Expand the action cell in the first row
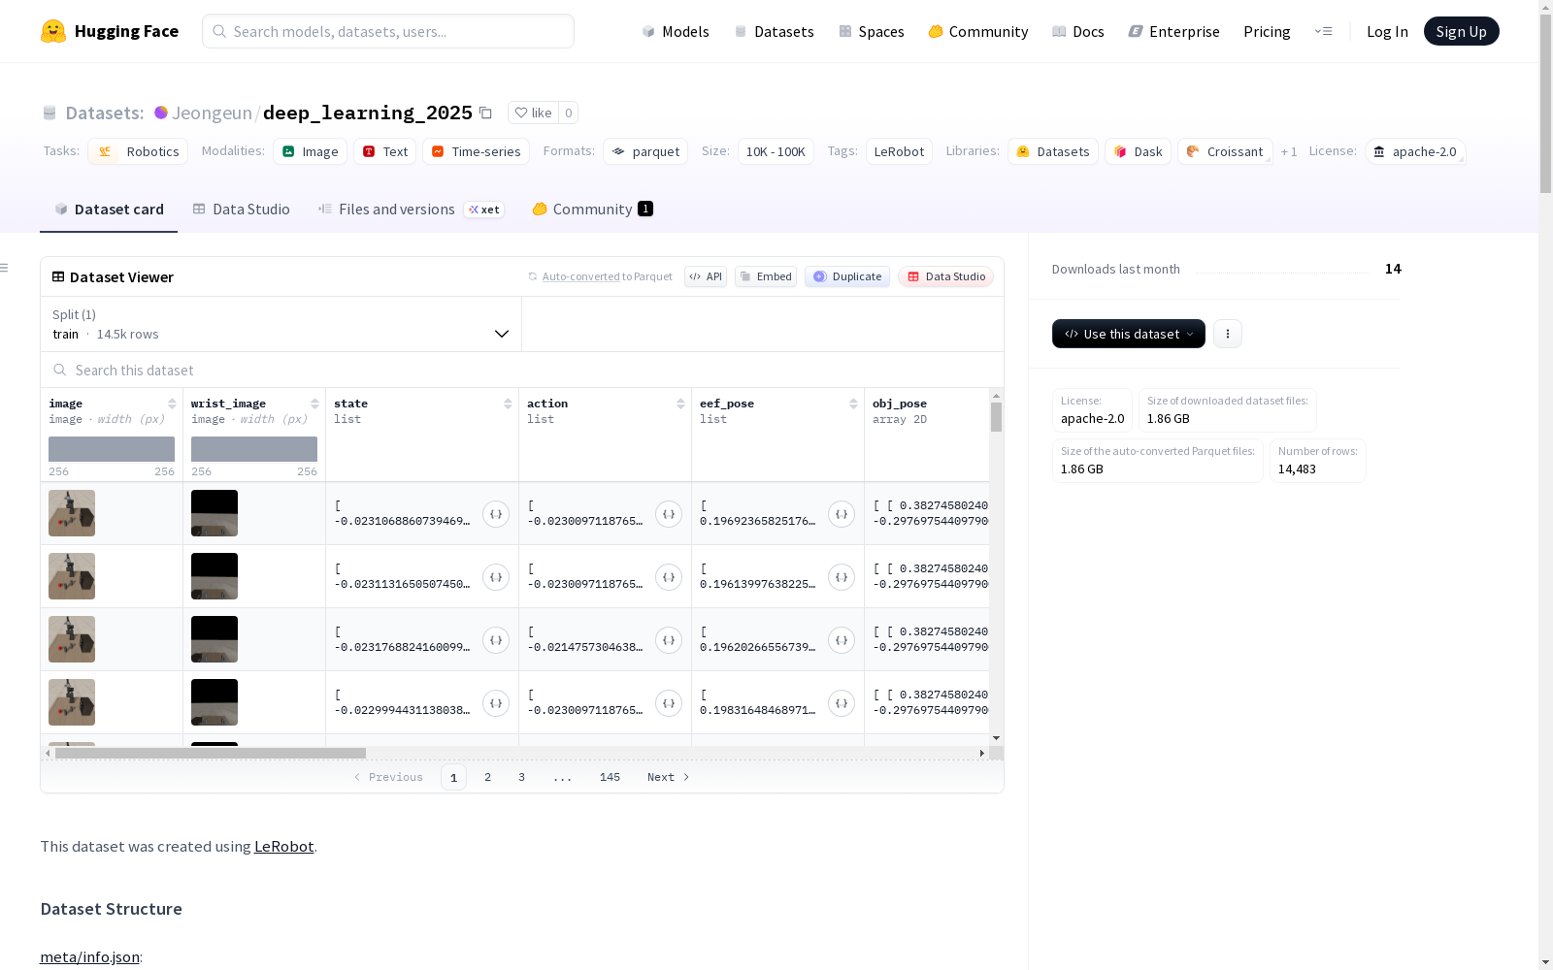This screenshot has height=970, width=1553. coord(669,514)
